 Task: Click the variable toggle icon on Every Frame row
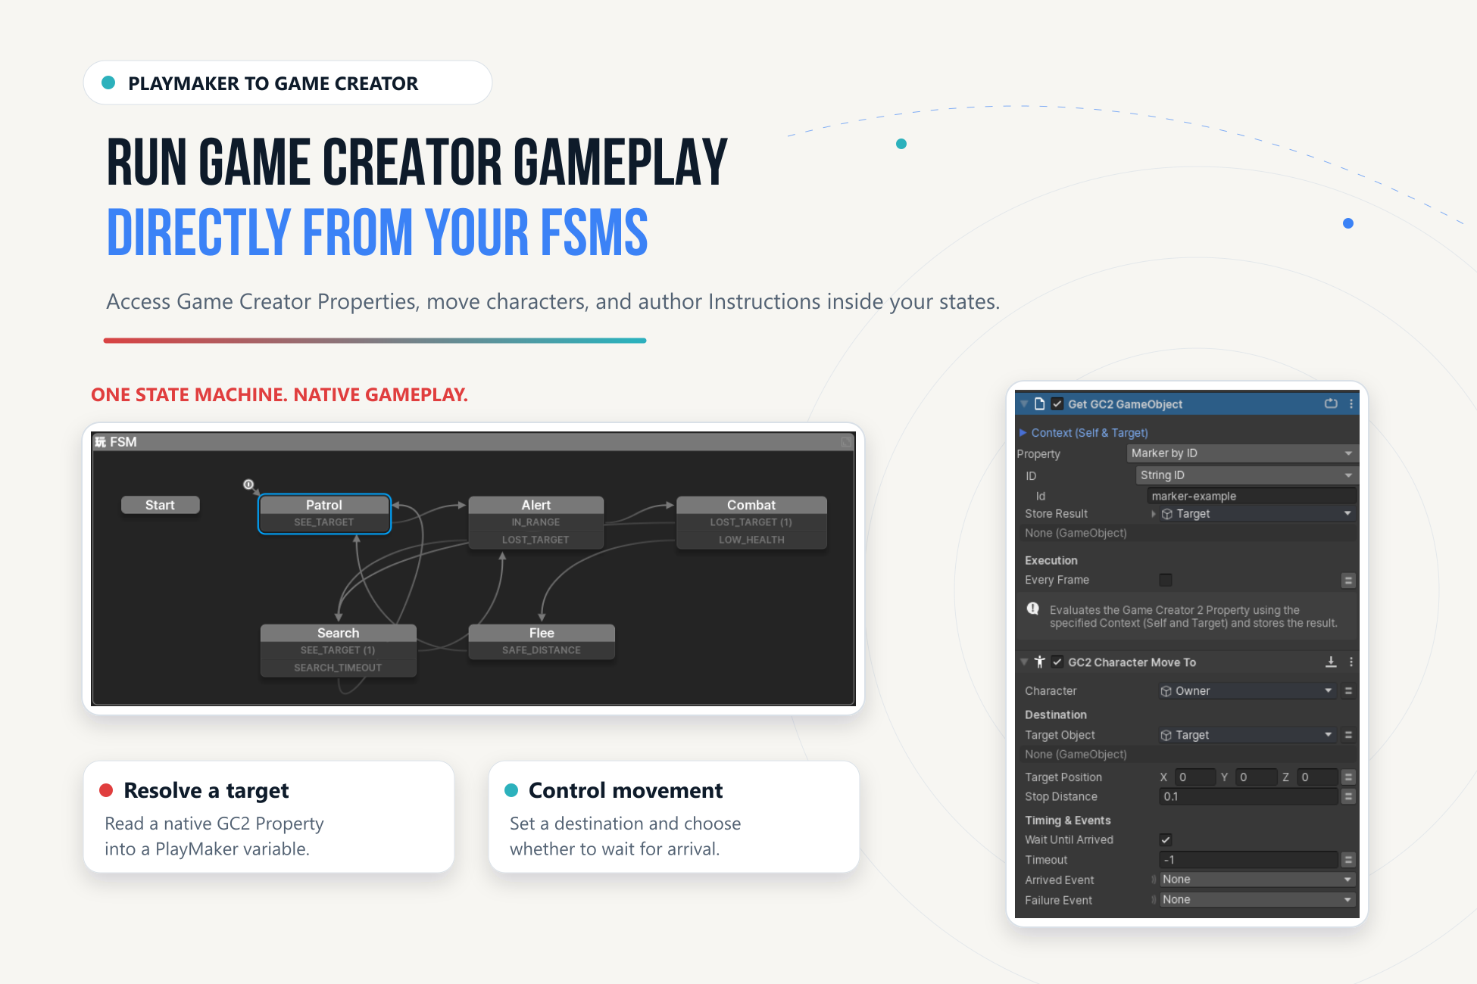1348,581
